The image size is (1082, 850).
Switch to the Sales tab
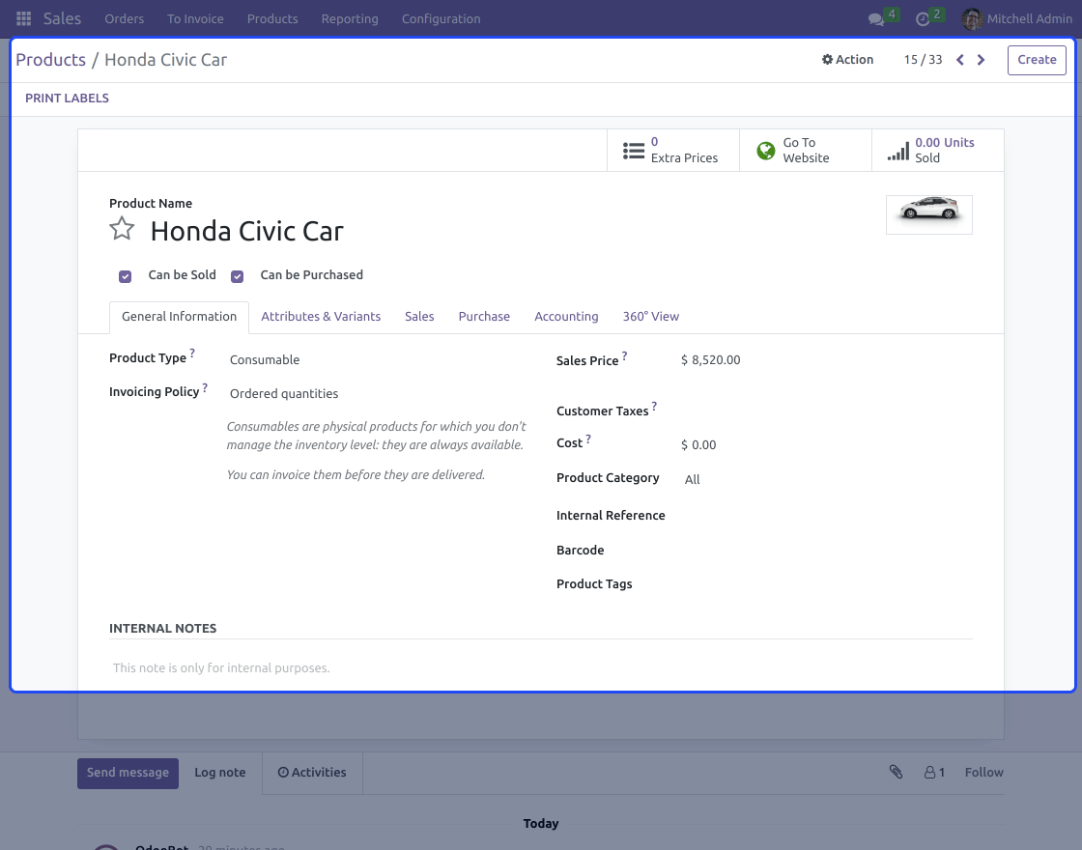(x=419, y=317)
